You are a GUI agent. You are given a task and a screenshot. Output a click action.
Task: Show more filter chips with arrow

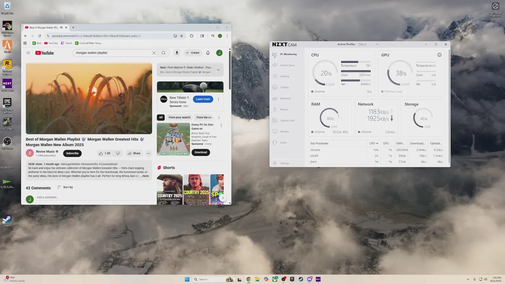coord(219,118)
